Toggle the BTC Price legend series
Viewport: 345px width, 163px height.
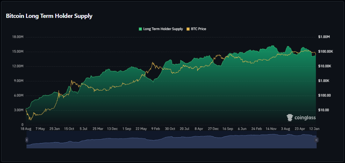(198, 29)
